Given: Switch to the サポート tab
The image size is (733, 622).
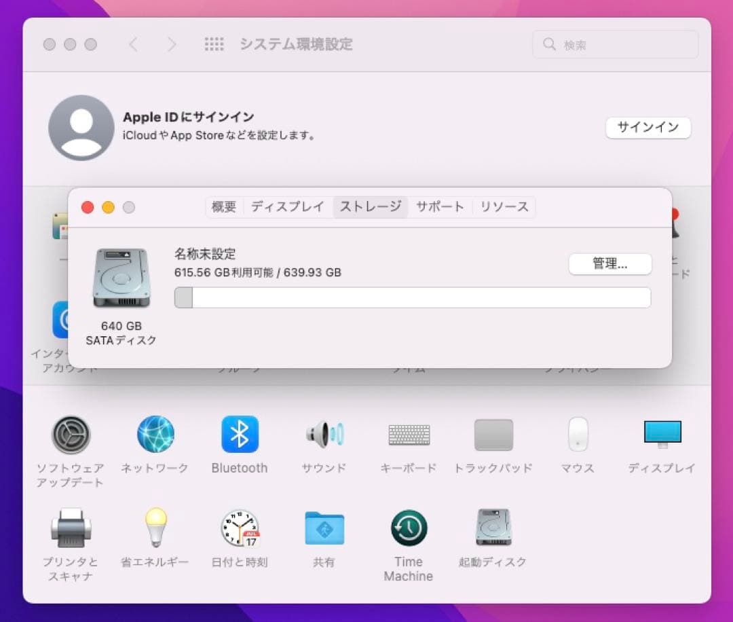Looking at the screenshot, I should [x=440, y=207].
